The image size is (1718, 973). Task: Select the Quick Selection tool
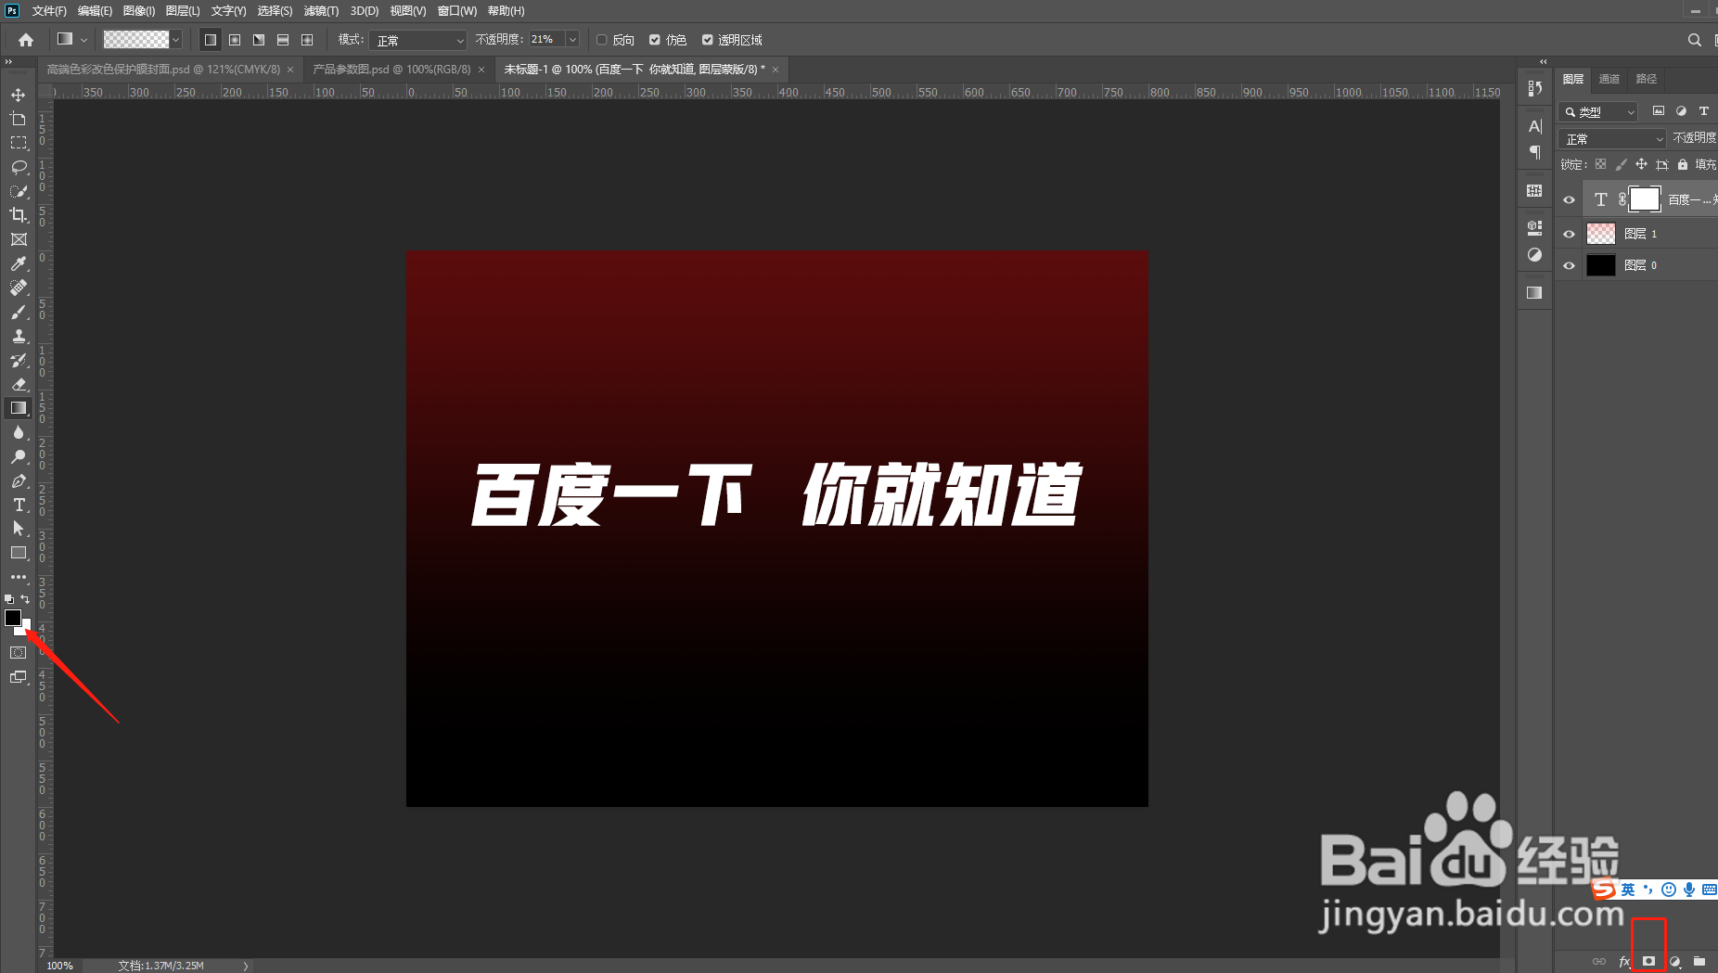pyautogui.click(x=18, y=191)
